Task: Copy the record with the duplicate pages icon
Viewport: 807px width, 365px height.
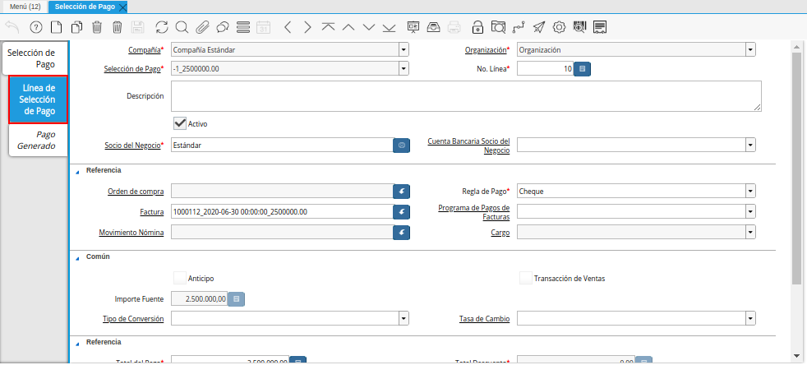Action: (76, 27)
